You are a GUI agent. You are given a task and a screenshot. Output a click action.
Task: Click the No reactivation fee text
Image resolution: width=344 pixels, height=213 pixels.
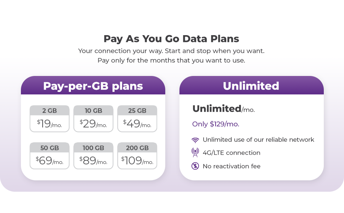[232, 166]
